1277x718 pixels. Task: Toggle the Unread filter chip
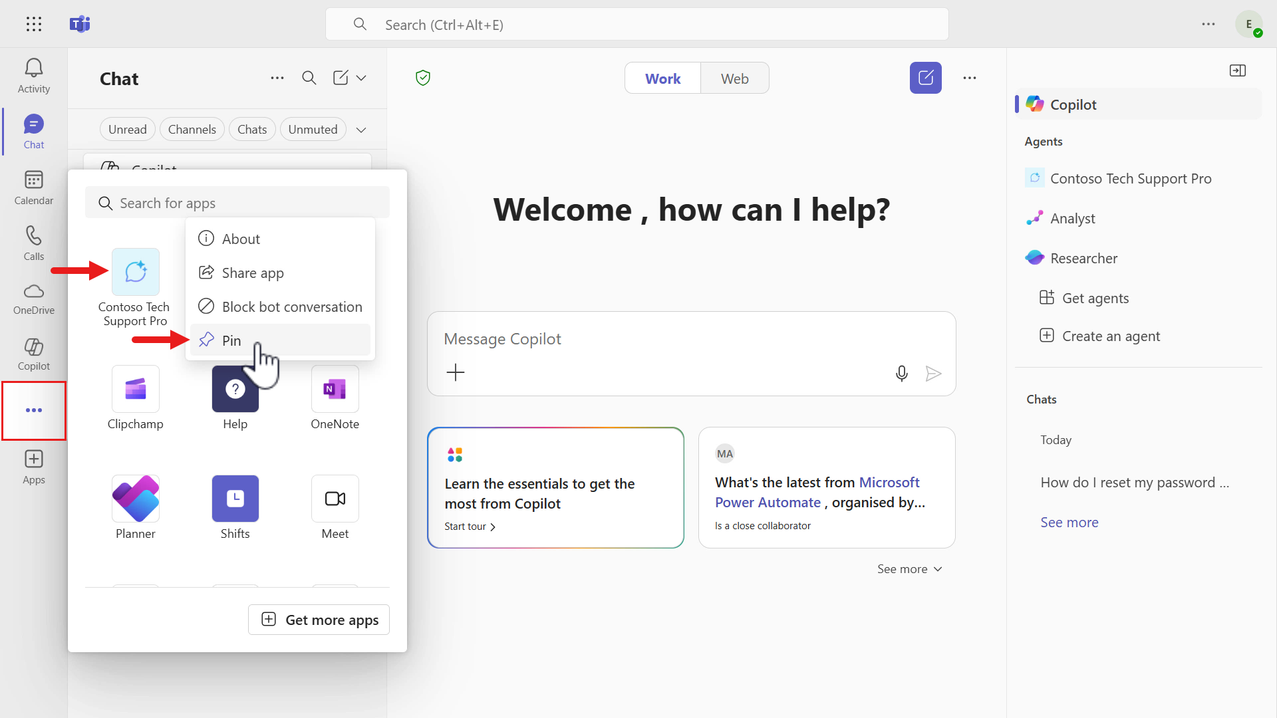(x=127, y=130)
